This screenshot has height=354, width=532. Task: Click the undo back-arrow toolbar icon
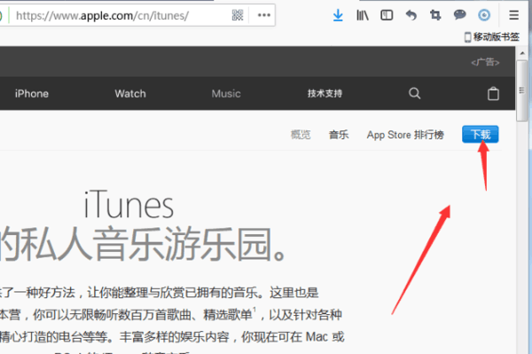(x=411, y=15)
